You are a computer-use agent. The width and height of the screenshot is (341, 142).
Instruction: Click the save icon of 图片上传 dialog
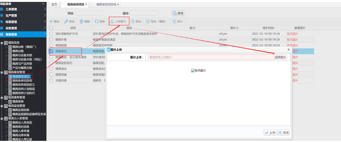coord(109,49)
